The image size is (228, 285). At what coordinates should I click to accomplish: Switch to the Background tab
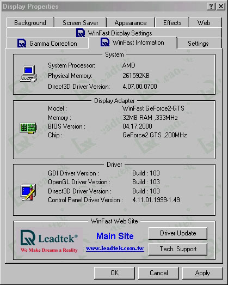30,23
